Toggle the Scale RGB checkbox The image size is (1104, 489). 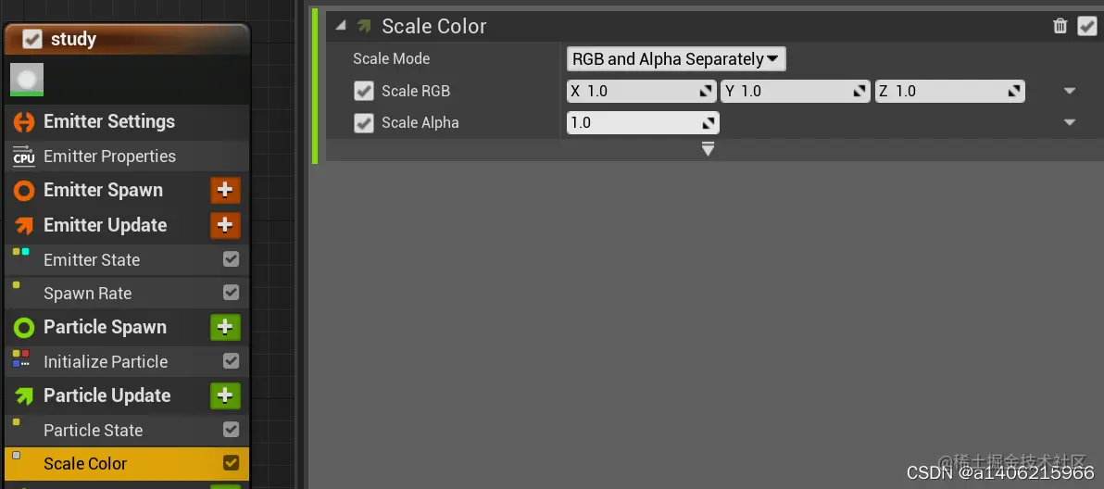(x=364, y=91)
